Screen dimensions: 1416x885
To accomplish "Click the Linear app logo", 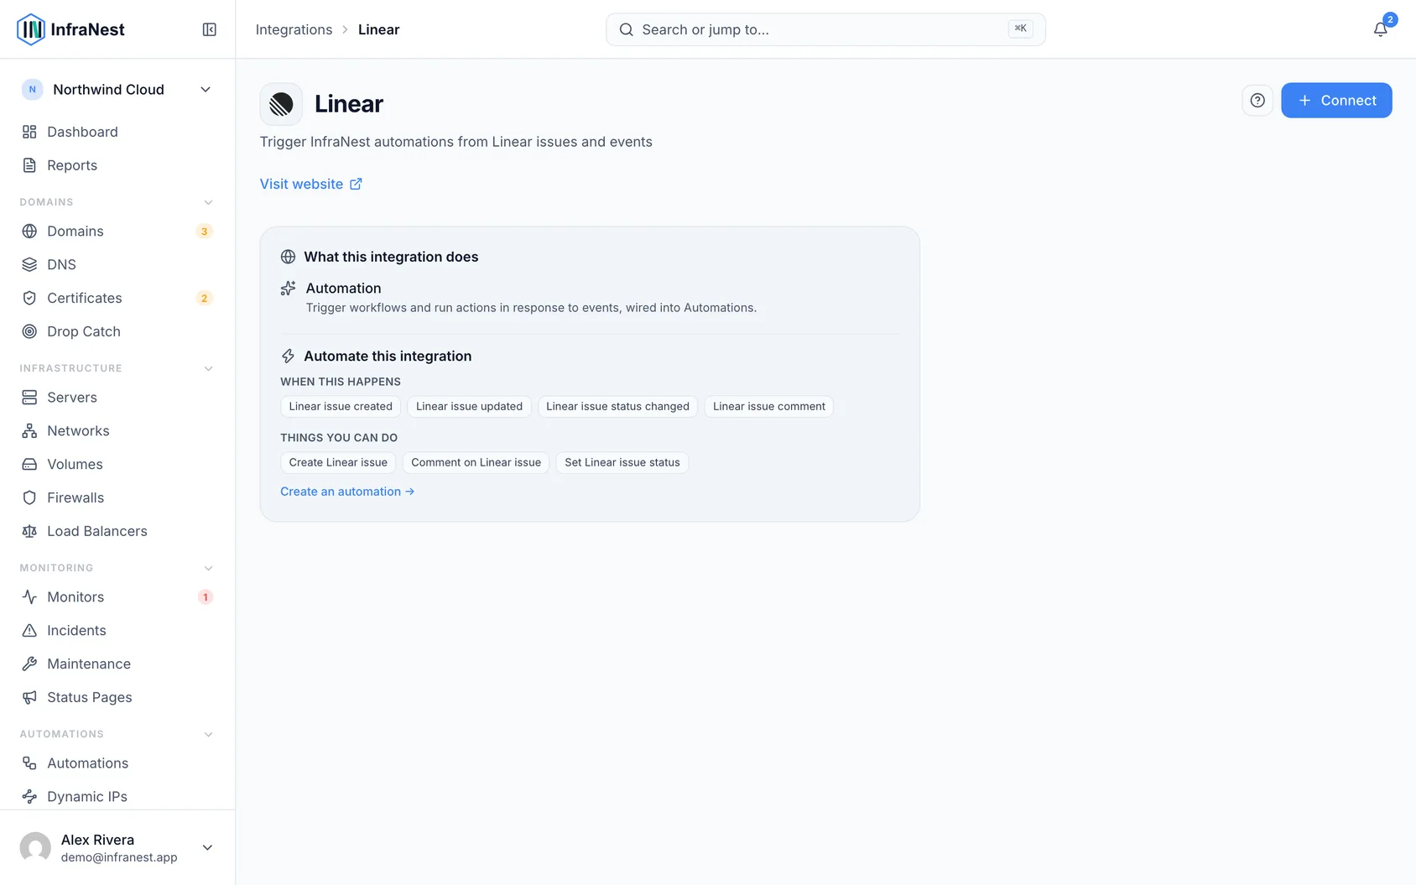I will (281, 104).
